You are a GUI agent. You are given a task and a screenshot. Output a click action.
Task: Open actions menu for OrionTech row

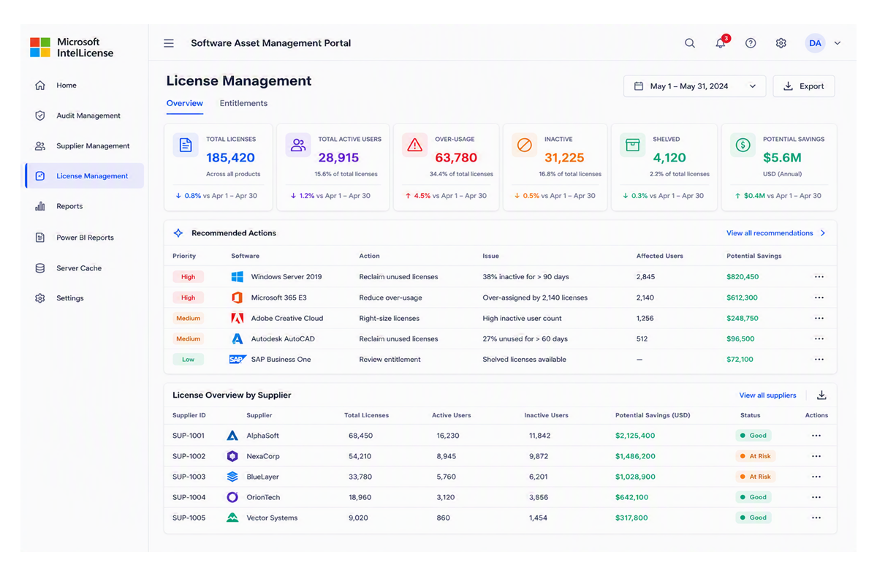pyautogui.click(x=816, y=497)
